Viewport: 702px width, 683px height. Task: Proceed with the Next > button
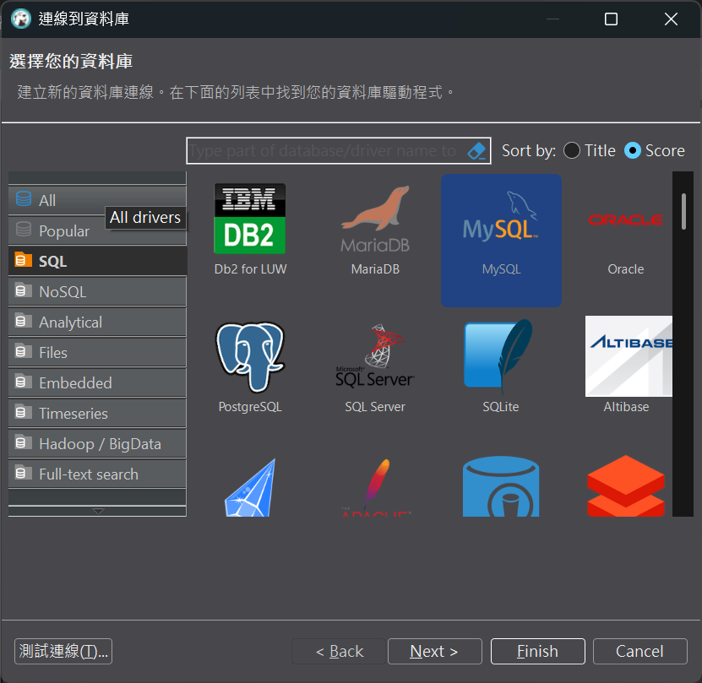pos(435,651)
